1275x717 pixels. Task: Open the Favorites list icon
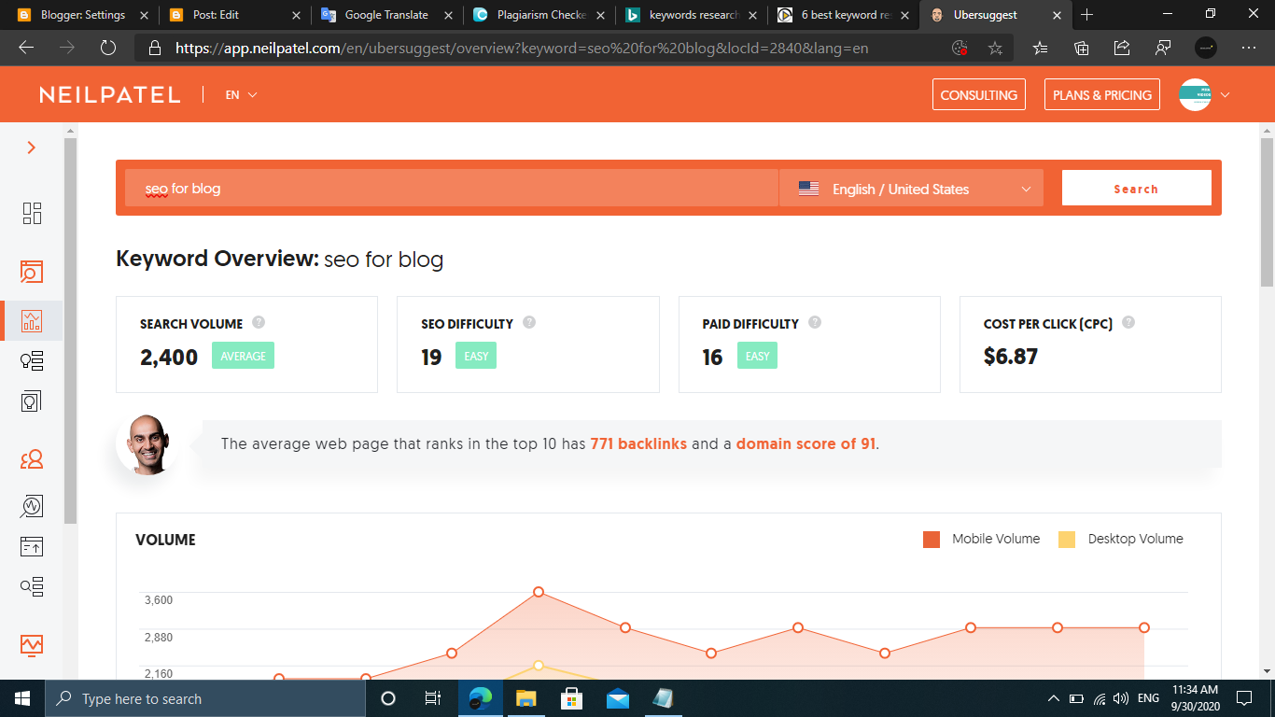(x=1041, y=48)
